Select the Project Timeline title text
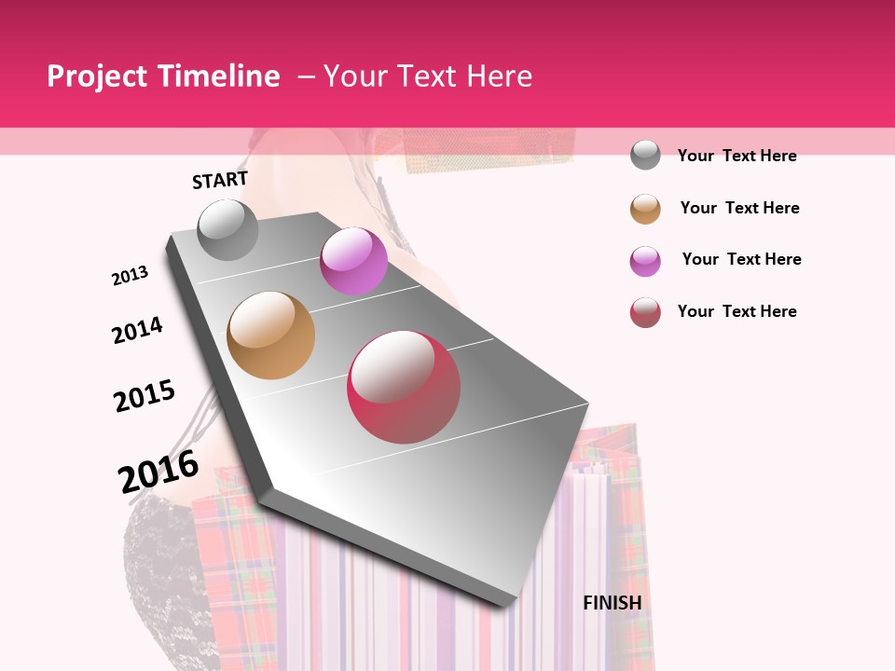The height and width of the screenshot is (671, 895). point(164,75)
